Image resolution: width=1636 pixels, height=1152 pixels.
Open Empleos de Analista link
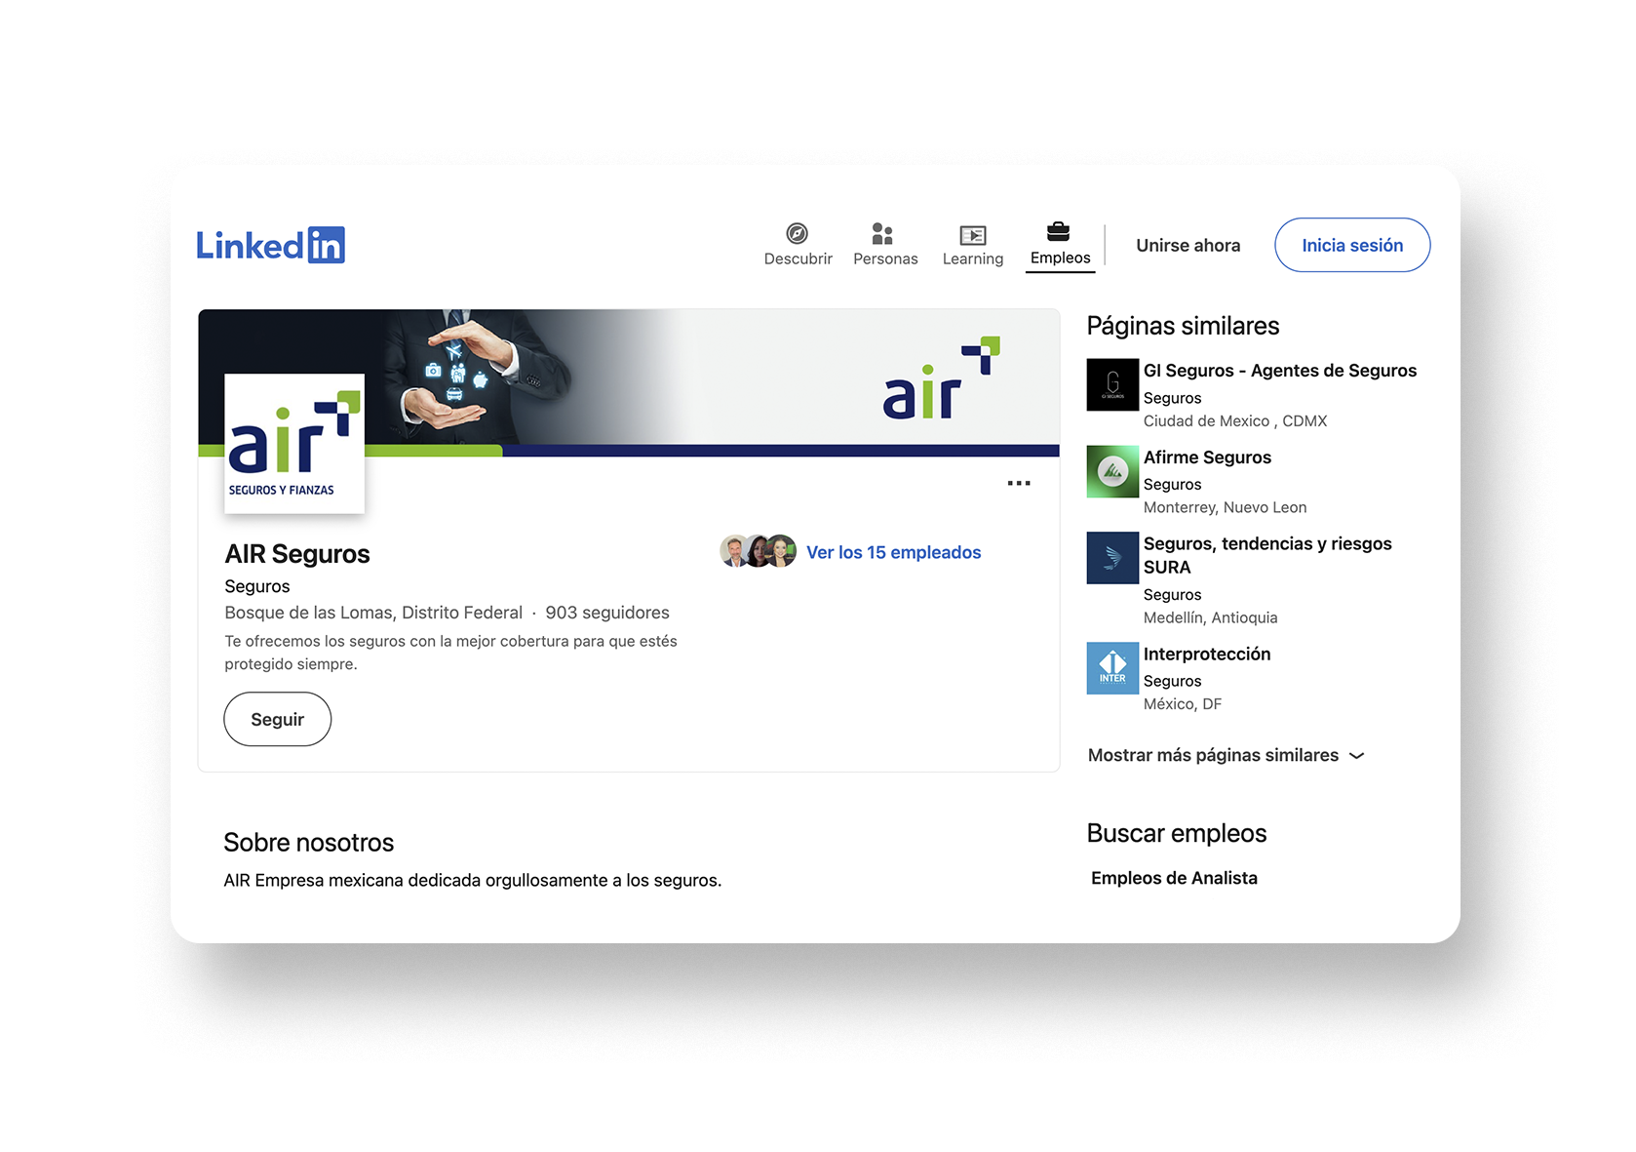pyautogui.click(x=1174, y=878)
